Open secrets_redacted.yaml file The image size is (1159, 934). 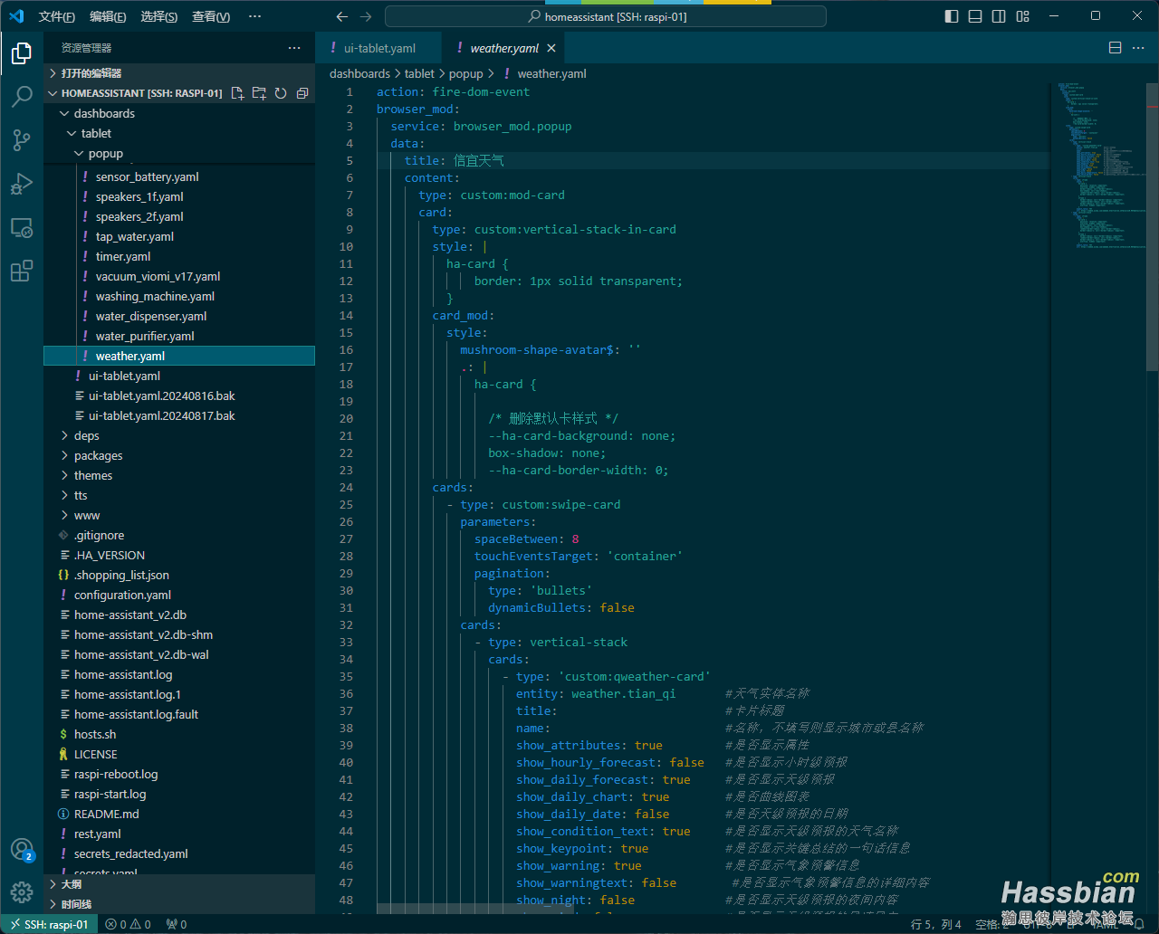tap(179, 853)
